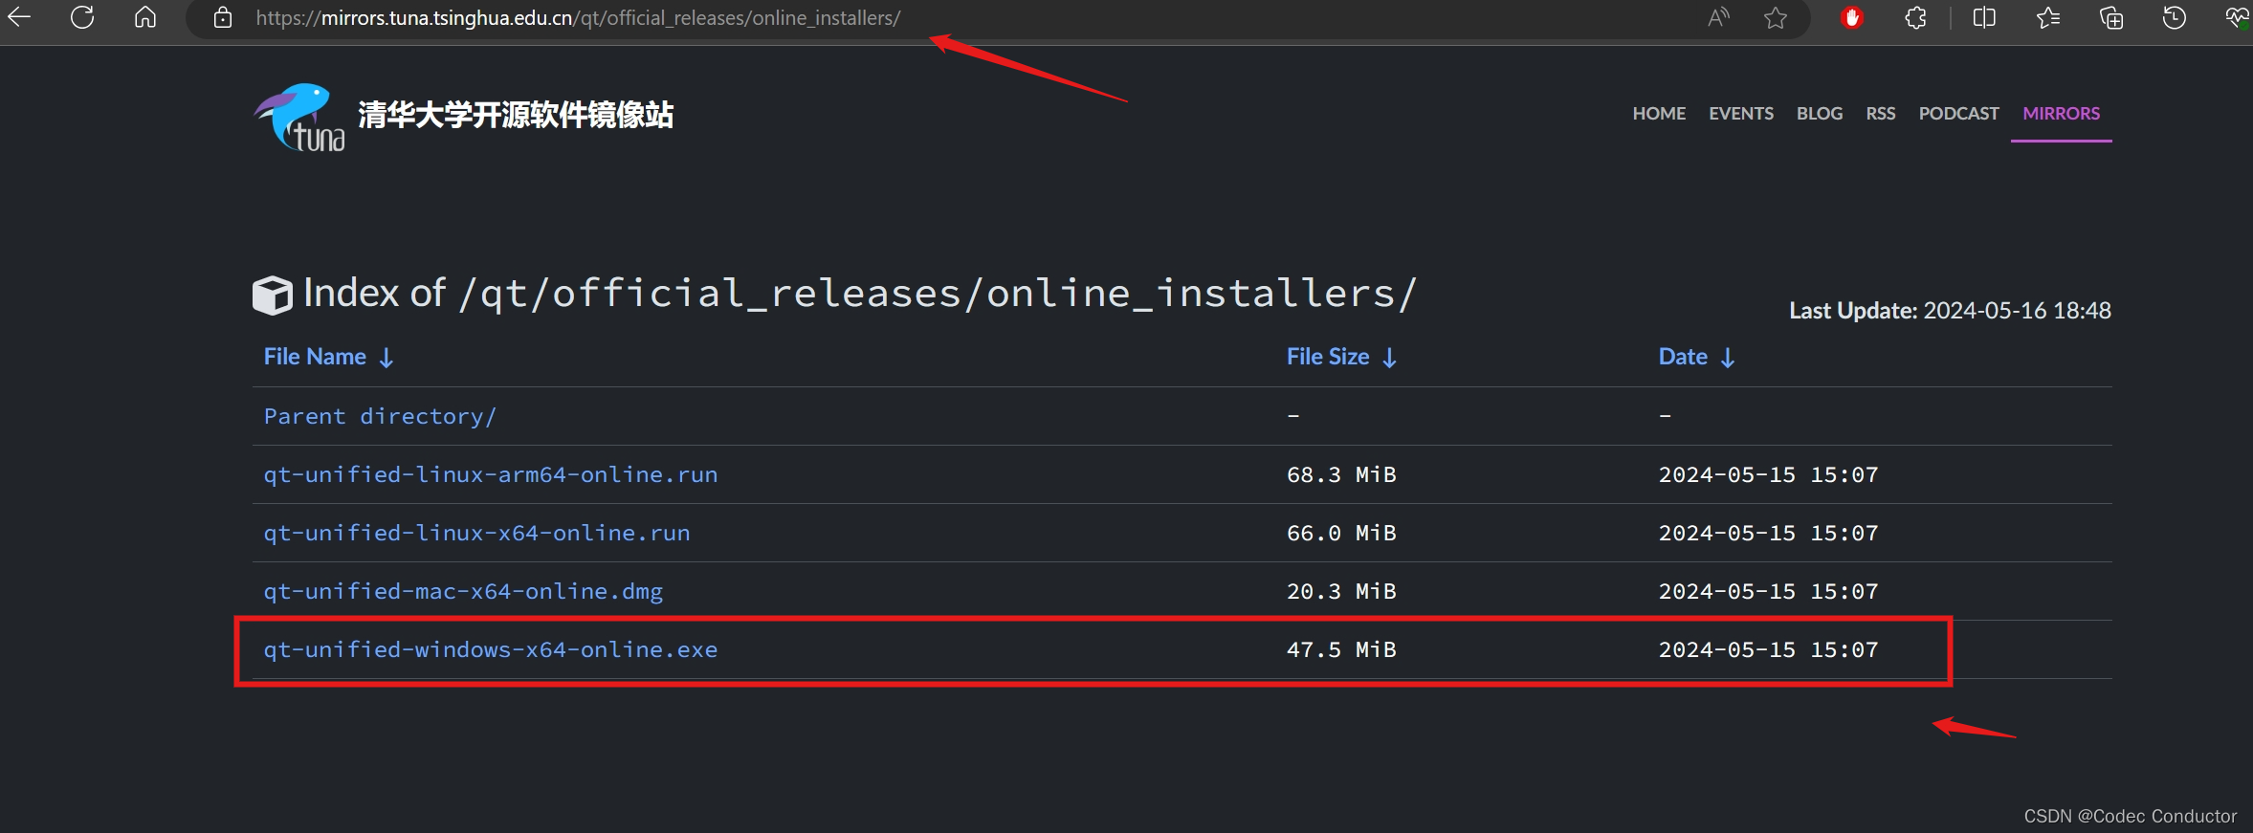Open the PODCAST navigation item

click(1958, 113)
